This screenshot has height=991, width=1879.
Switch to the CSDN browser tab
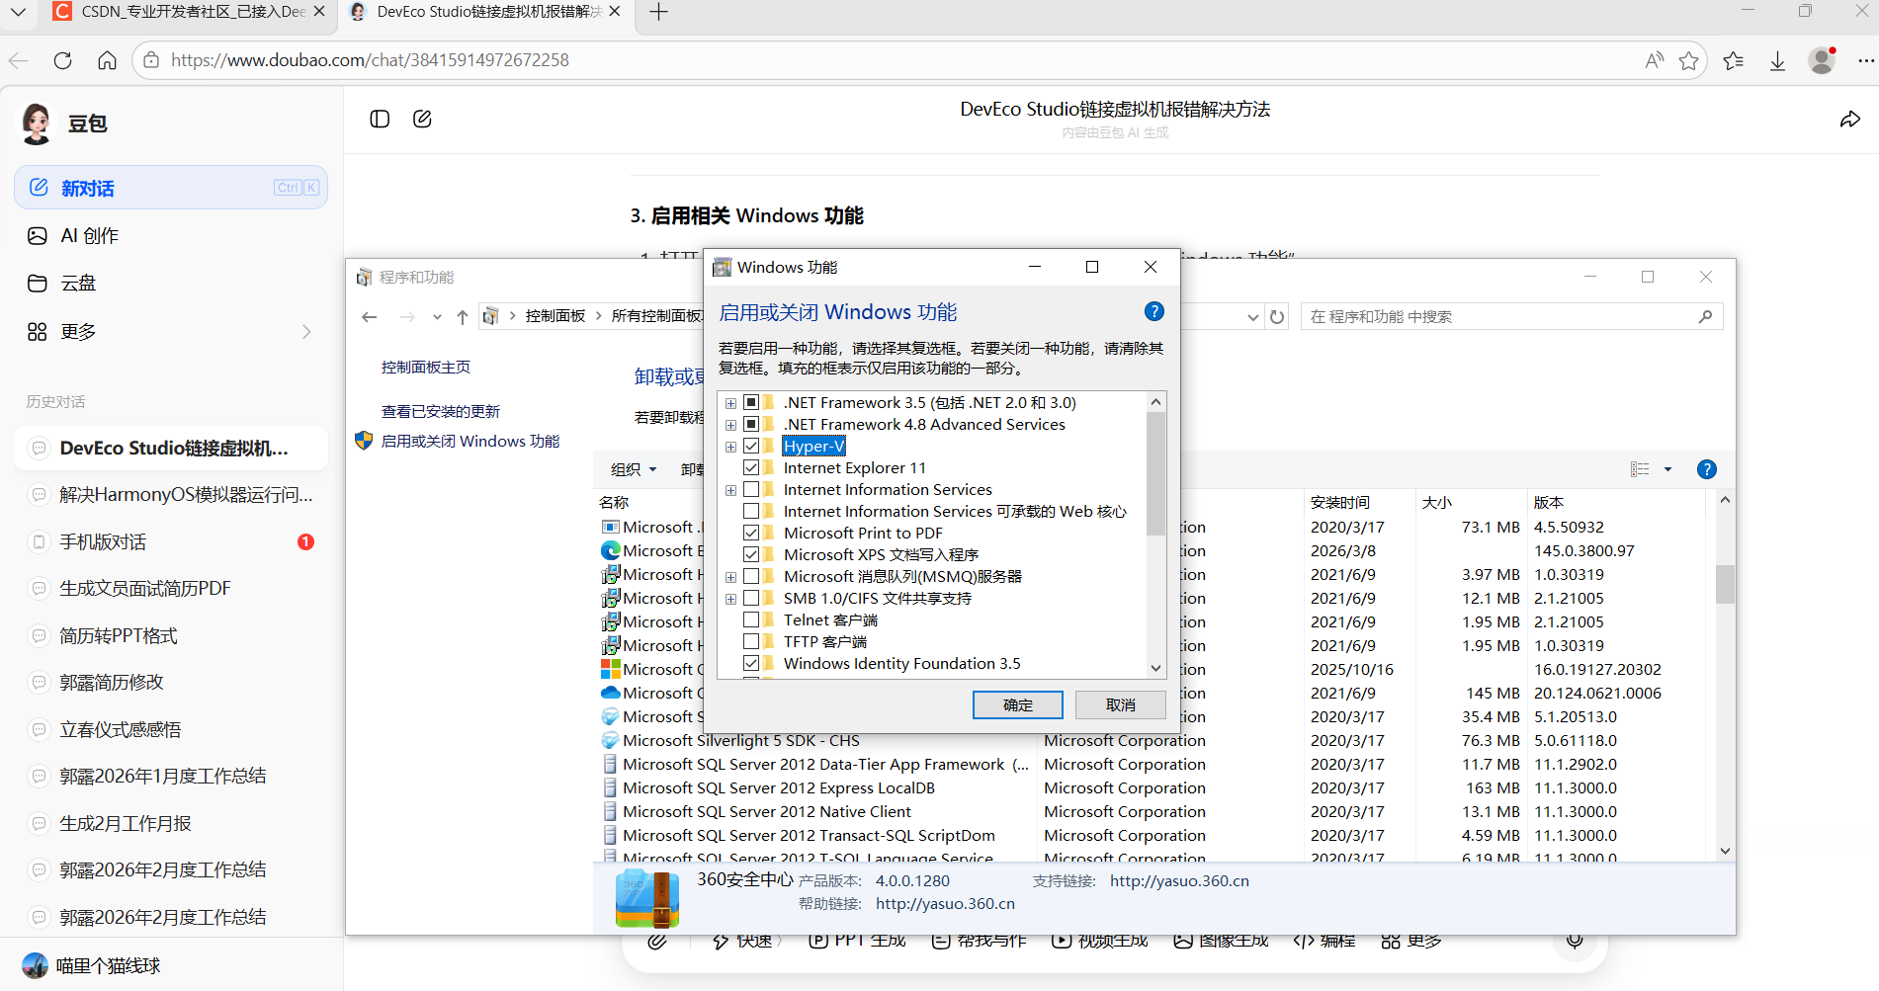click(188, 12)
